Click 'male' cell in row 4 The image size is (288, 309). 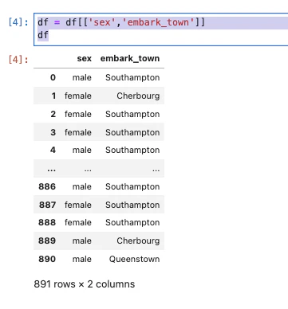point(82,150)
